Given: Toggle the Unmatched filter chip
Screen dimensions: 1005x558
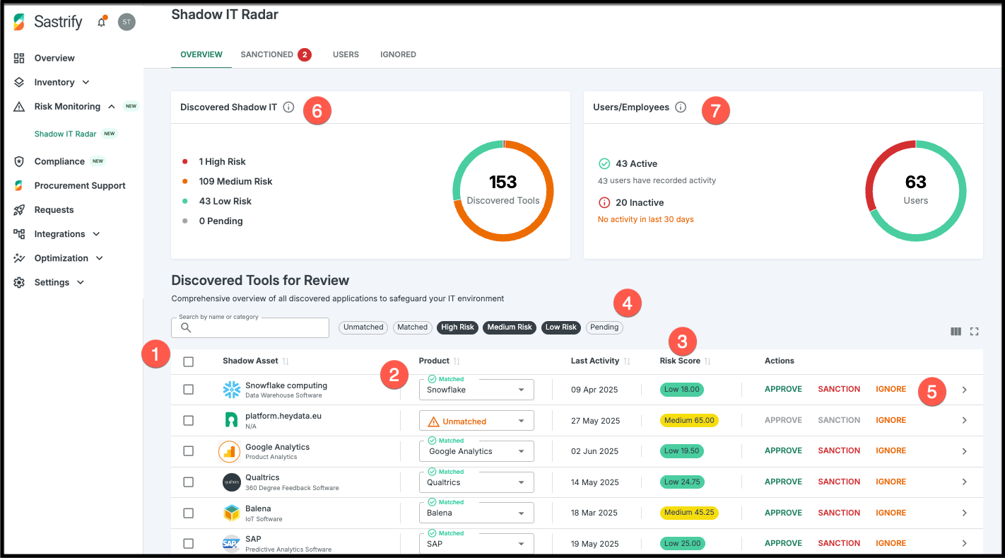Looking at the screenshot, I should click(x=363, y=327).
